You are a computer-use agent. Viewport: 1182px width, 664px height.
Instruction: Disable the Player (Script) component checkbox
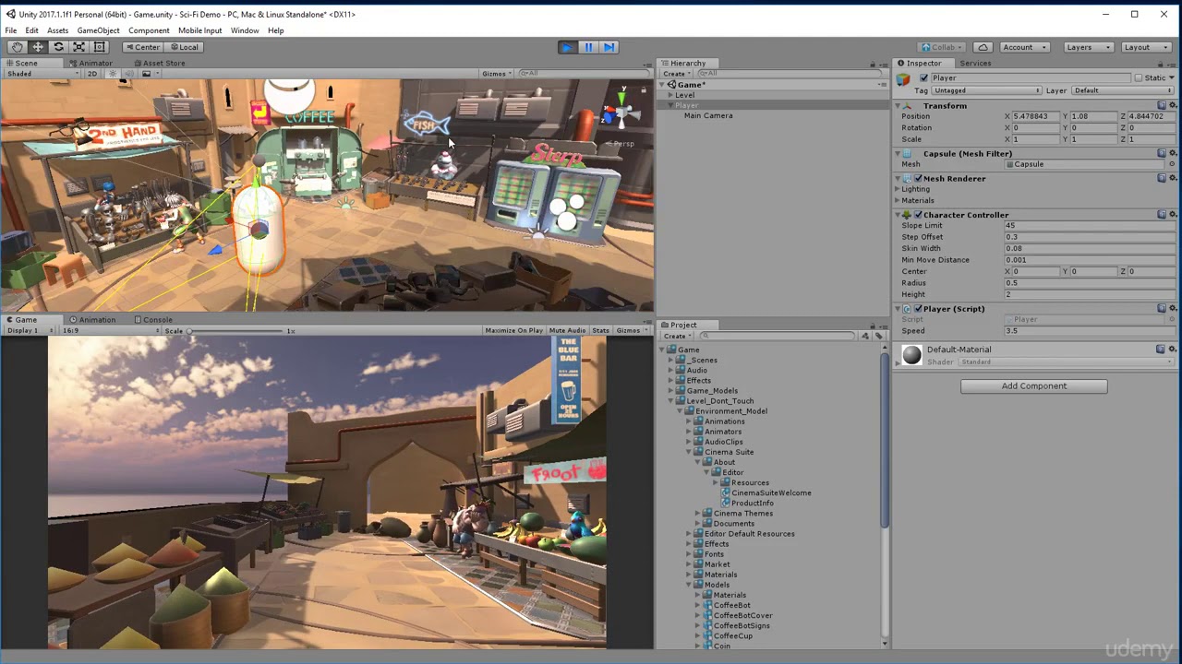click(x=918, y=309)
